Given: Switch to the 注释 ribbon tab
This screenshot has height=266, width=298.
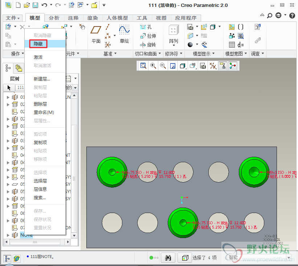Looking at the screenshot, I should [x=73, y=18].
